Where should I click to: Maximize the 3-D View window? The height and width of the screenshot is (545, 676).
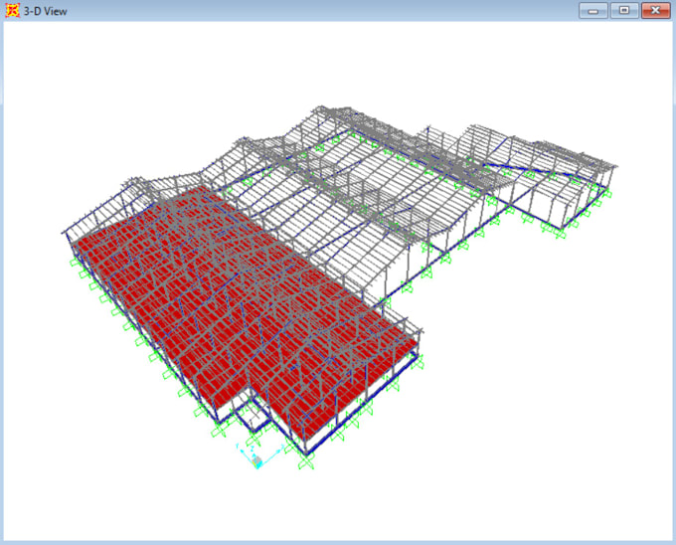coord(624,11)
